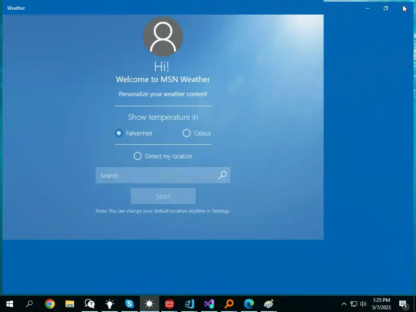Open Paint palette app in taskbar
Viewport: 416px width, 312px height.
click(269, 304)
